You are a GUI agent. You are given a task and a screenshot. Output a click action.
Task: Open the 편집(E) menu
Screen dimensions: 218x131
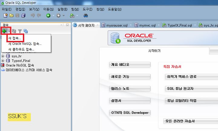pyautogui.click(x=20, y=9)
